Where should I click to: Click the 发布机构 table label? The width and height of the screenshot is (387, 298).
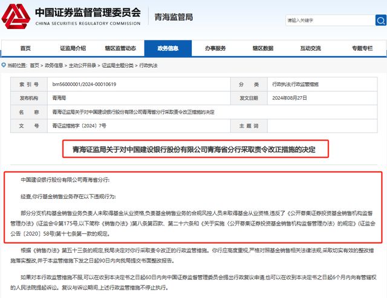(29, 98)
